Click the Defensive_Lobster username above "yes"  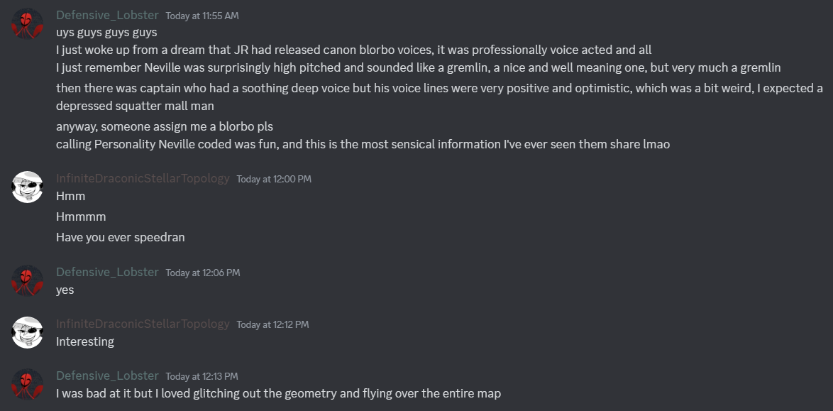pyautogui.click(x=107, y=272)
